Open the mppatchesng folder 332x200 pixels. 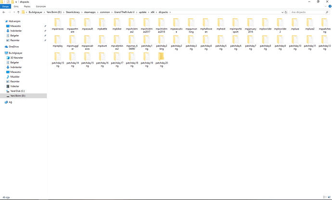[x=324, y=26]
